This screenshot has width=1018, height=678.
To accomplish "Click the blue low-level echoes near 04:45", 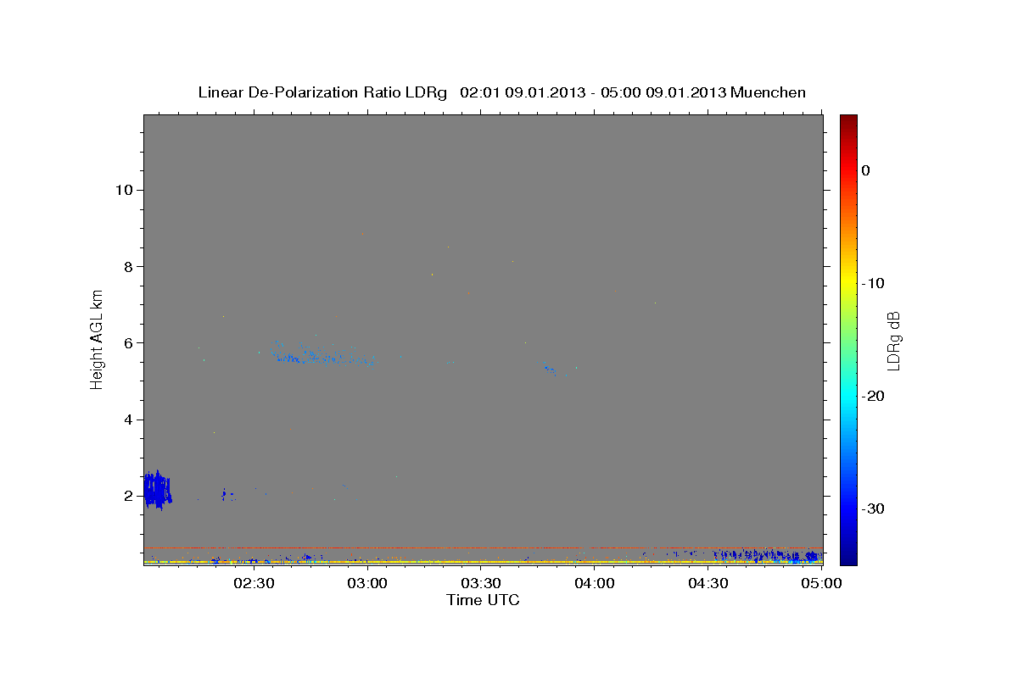I will (x=768, y=556).
